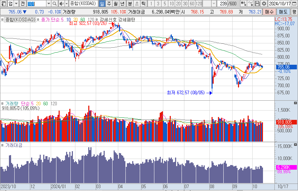Screen dimensions: 298x191
Task: Click the 239 bar count field
Action: coord(222,4)
